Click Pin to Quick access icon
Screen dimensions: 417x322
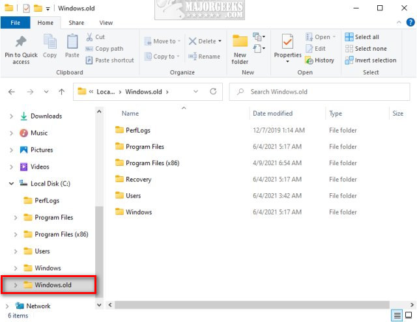[21, 42]
